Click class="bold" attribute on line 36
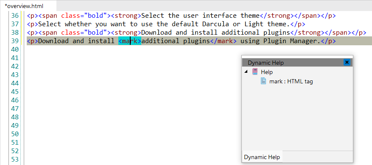Image resolution: width=372 pixels, height=165 pixels. point(84,16)
